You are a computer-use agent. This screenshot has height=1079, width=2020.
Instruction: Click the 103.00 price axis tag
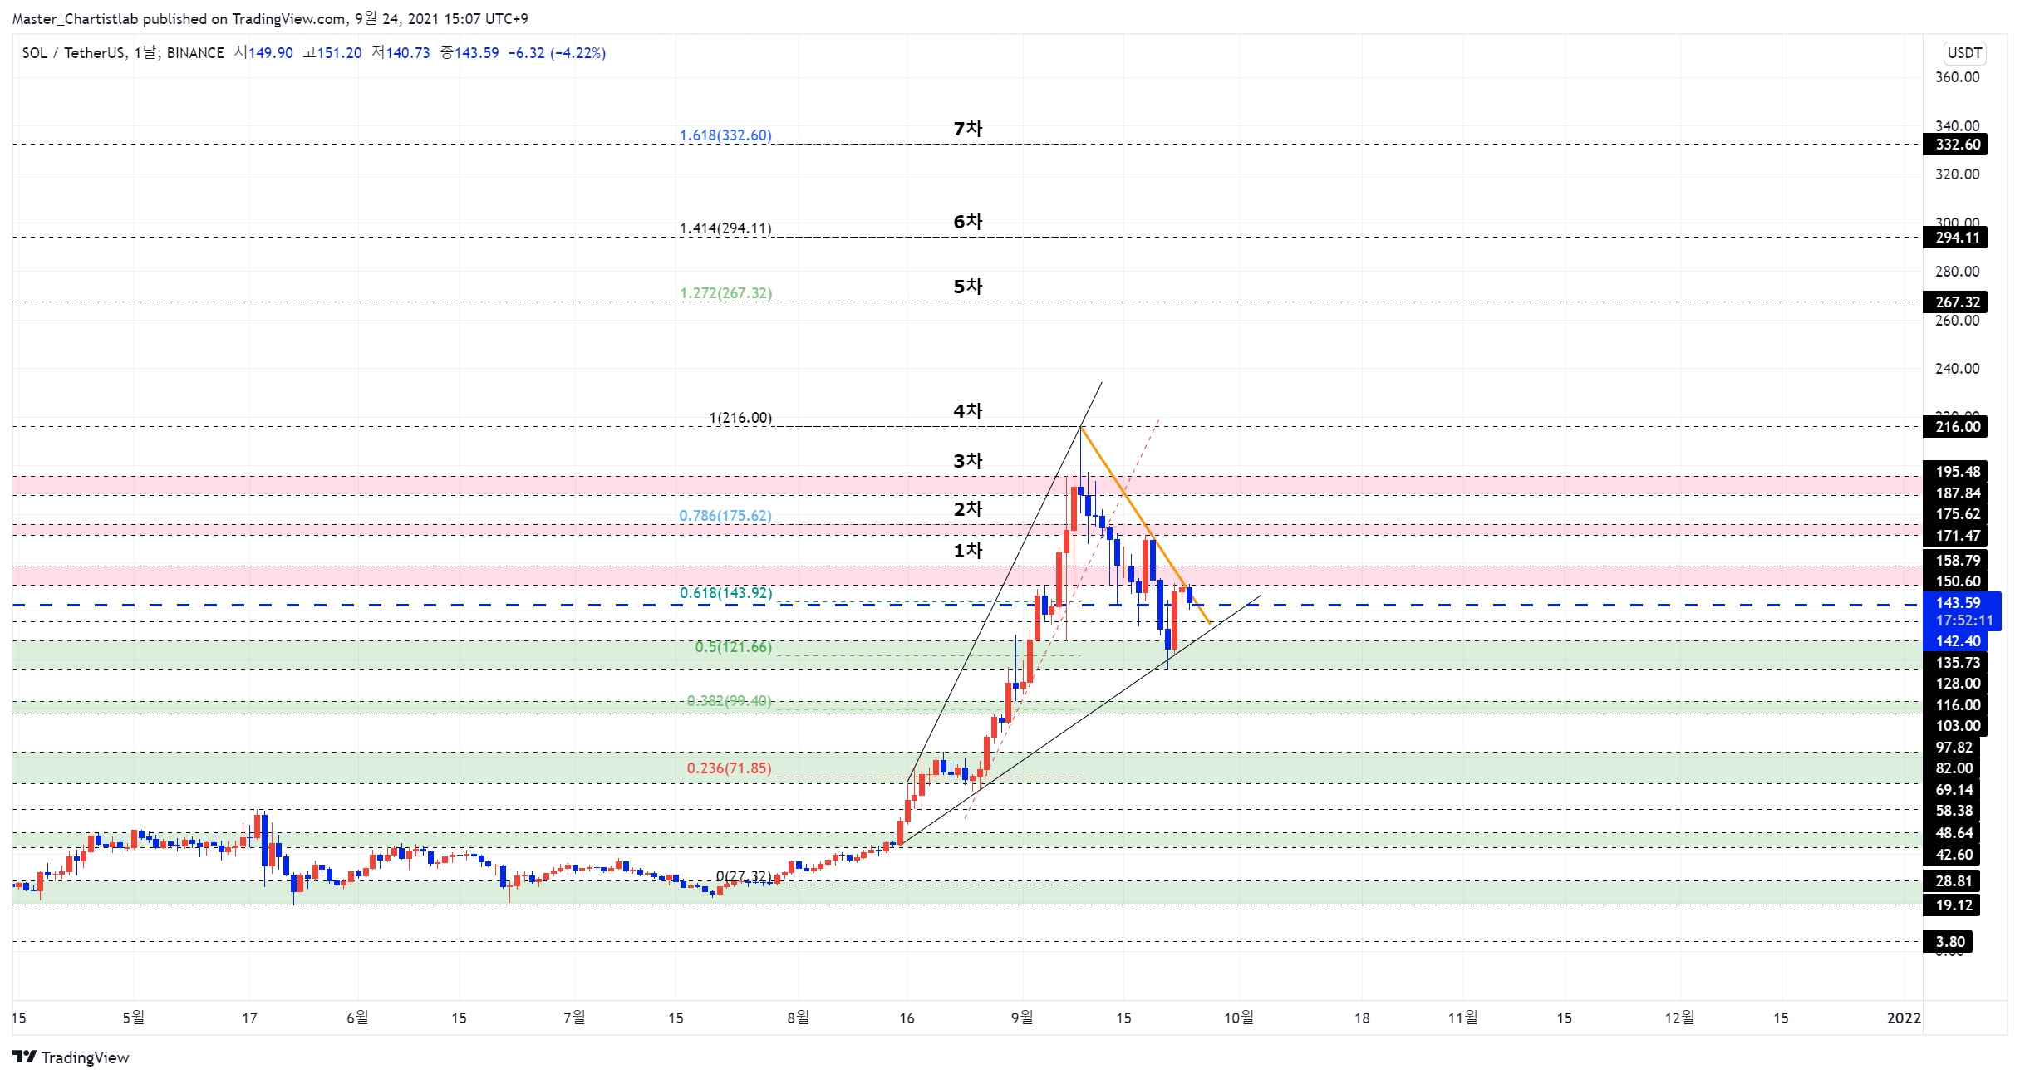[x=1955, y=726]
